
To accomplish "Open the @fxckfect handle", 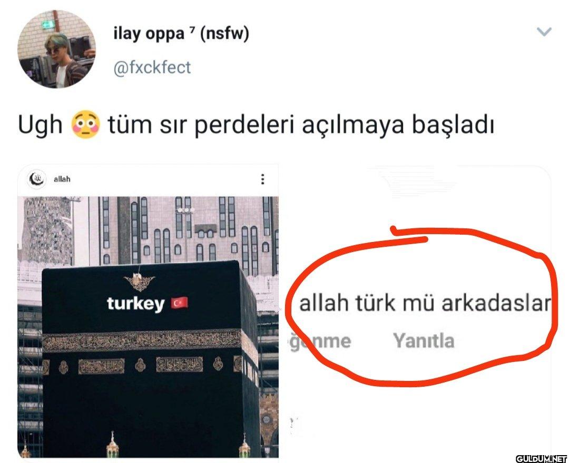I will (152, 67).
